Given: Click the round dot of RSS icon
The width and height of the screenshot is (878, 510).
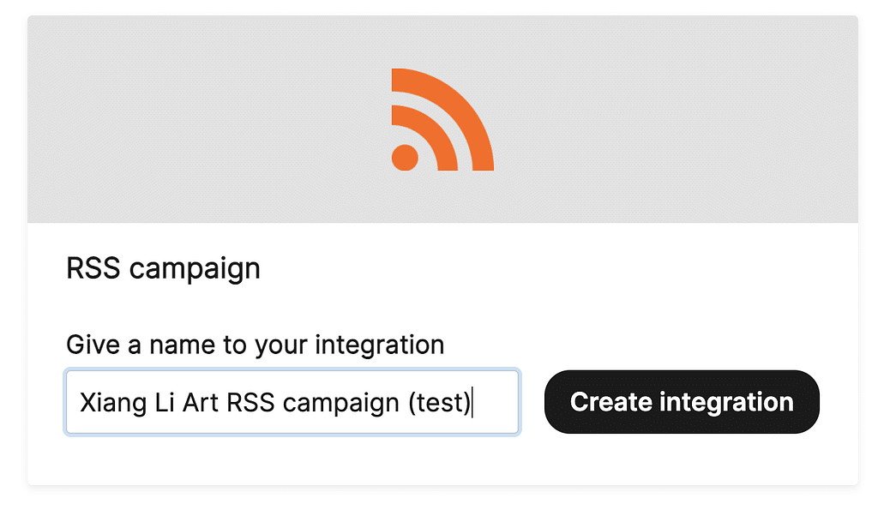Looking at the screenshot, I should coord(405,158).
